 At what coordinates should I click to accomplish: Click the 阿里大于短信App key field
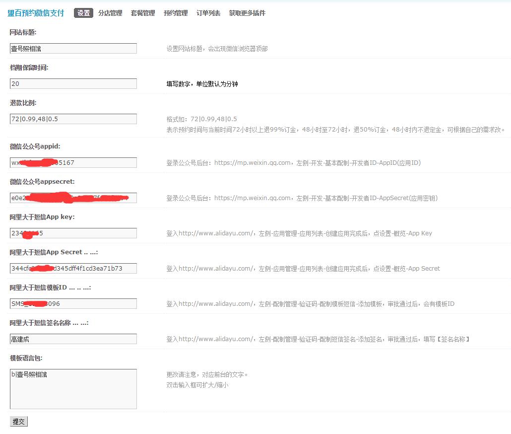tap(73, 233)
